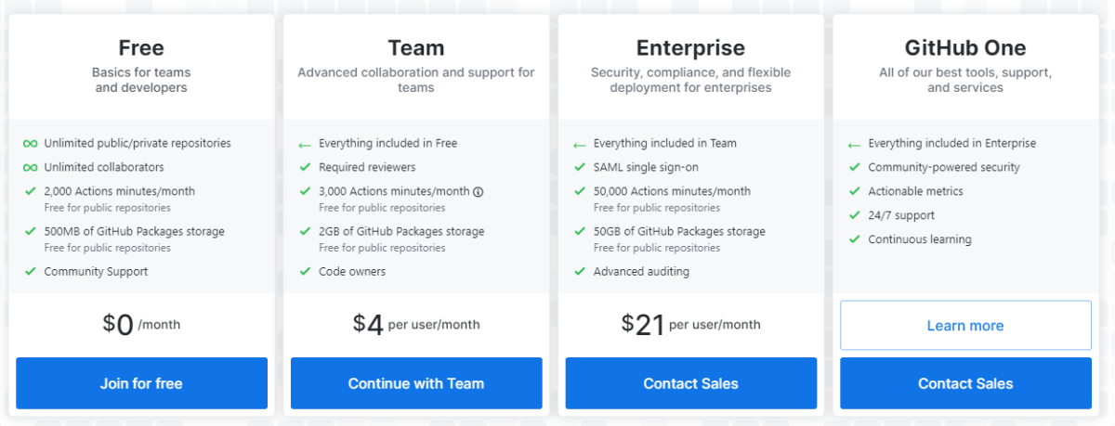Click checkmark beside 24/7 support
Screen dimensions: 1115x426
854,215
